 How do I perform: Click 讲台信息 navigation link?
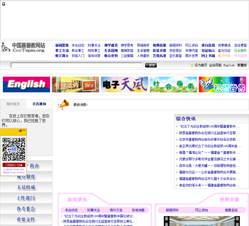pyautogui.click(x=208, y=45)
